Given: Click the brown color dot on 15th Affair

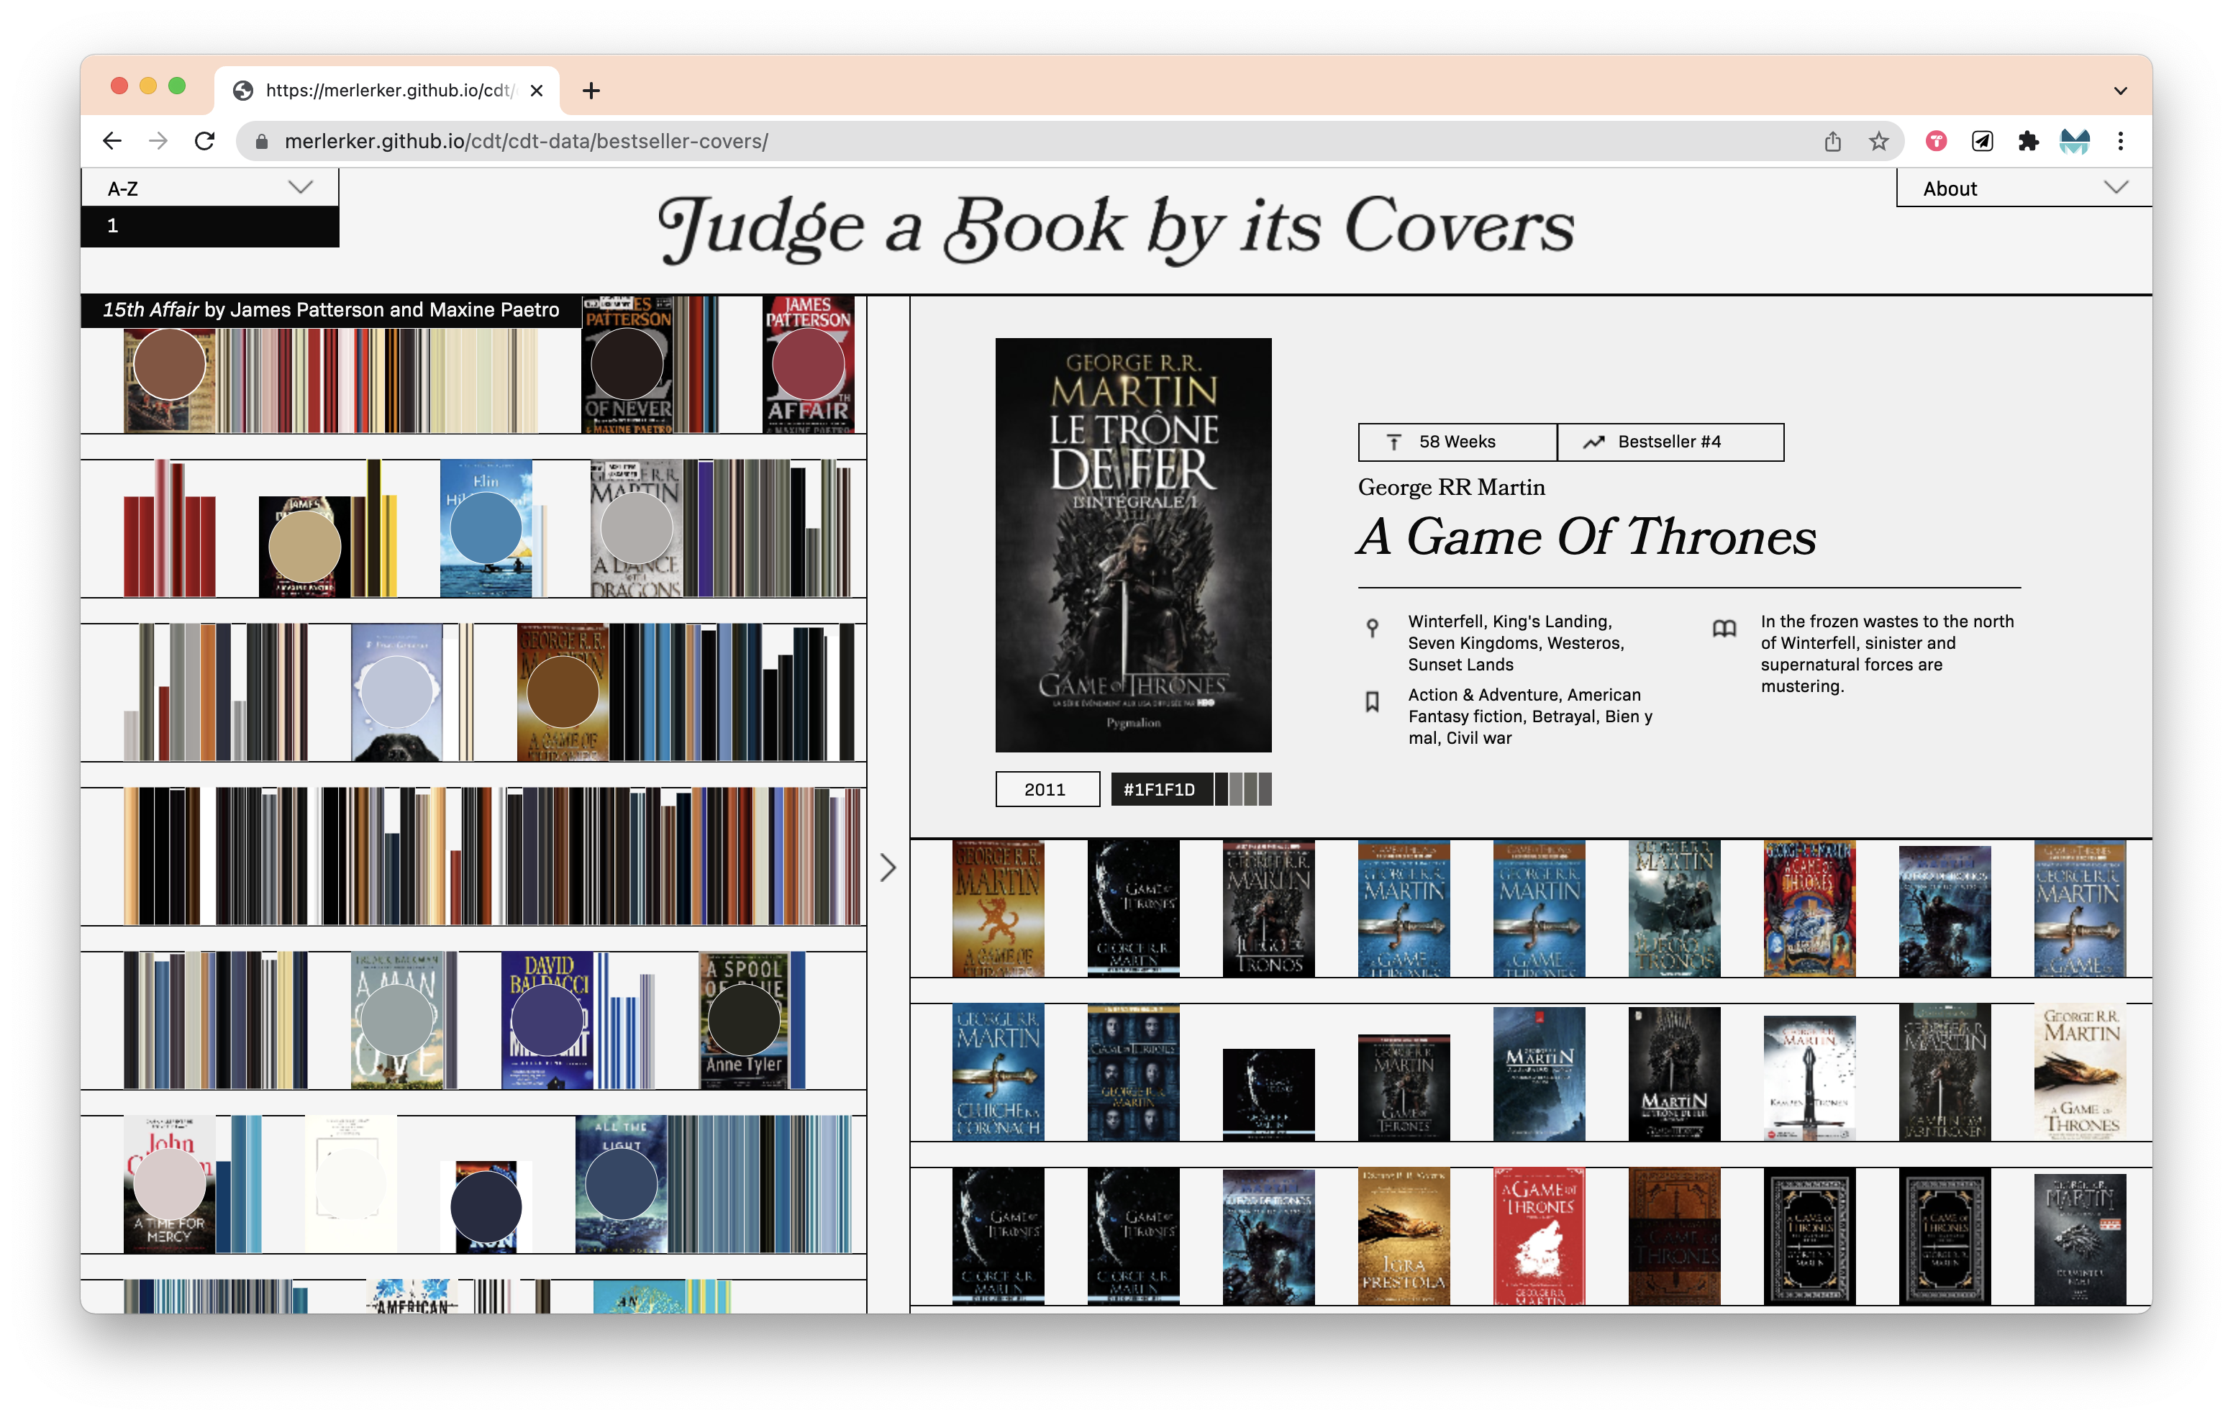Looking at the screenshot, I should 170,365.
